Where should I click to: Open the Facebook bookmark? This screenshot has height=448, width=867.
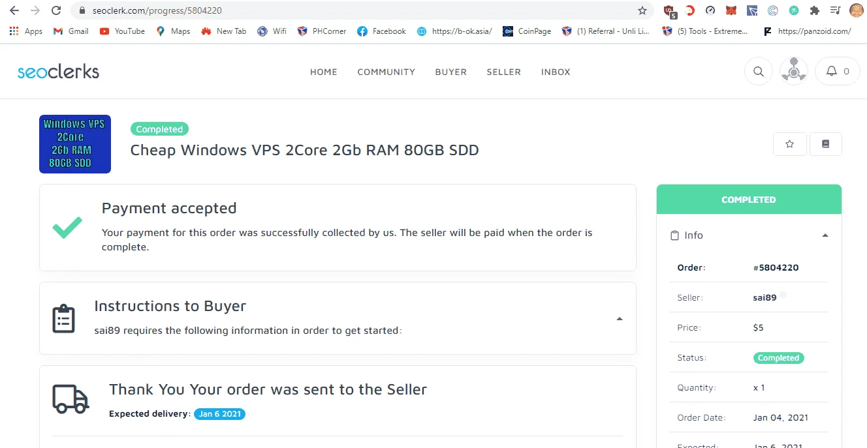coord(382,31)
